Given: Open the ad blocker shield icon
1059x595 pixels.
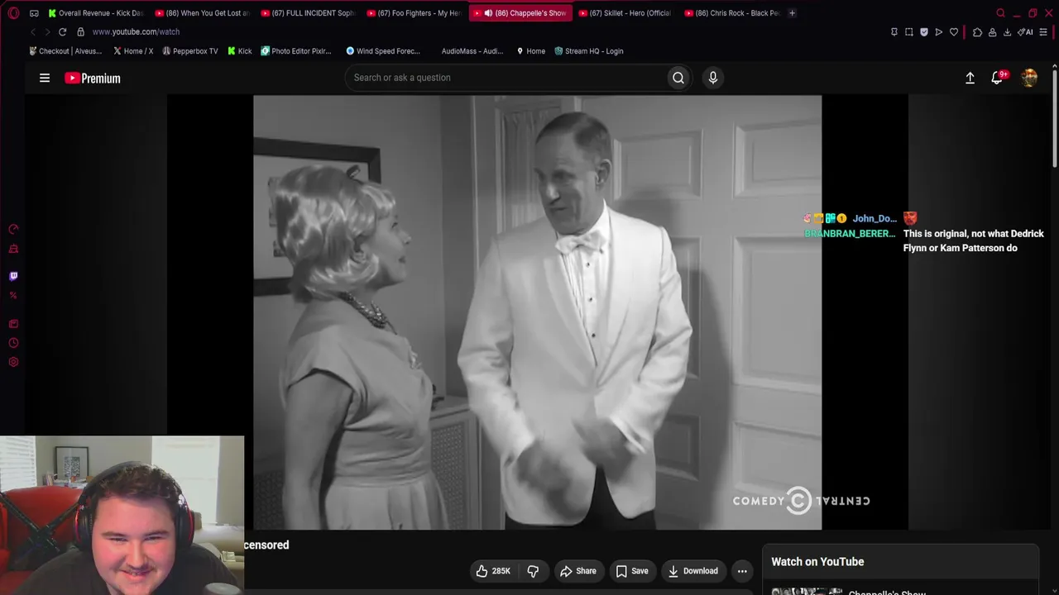Looking at the screenshot, I should point(924,32).
